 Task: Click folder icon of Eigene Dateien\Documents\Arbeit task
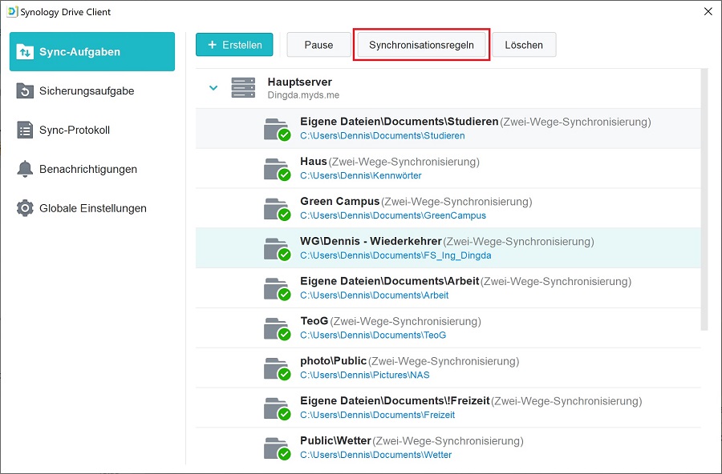pos(278,289)
